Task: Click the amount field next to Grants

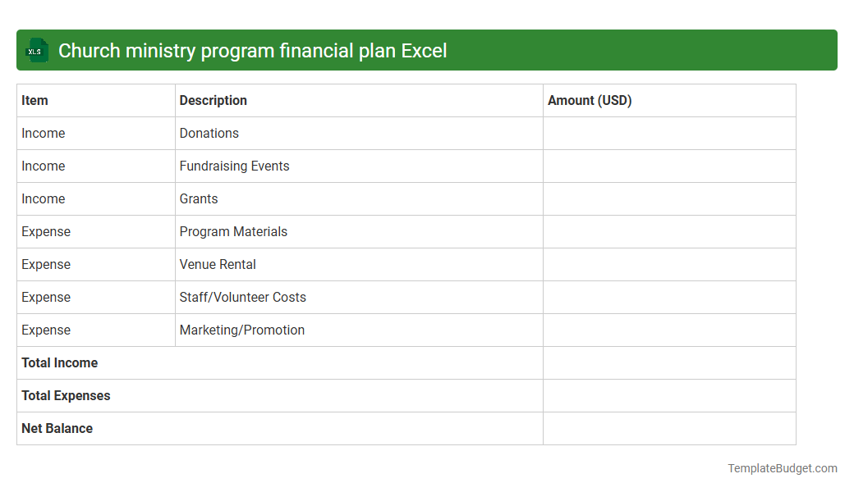Action: [669, 198]
